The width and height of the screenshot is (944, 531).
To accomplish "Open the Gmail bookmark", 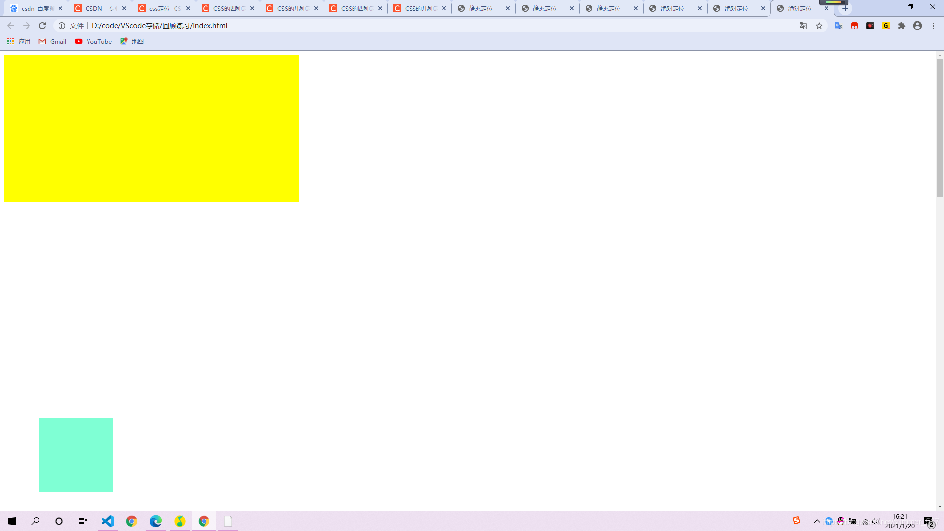I will point(53,41).
